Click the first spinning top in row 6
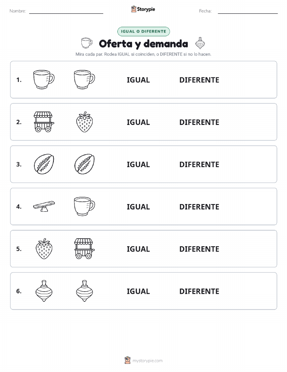 [44, 291]
